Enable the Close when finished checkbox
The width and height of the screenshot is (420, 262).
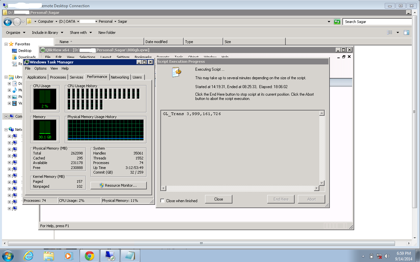click(x=162, y=201)
